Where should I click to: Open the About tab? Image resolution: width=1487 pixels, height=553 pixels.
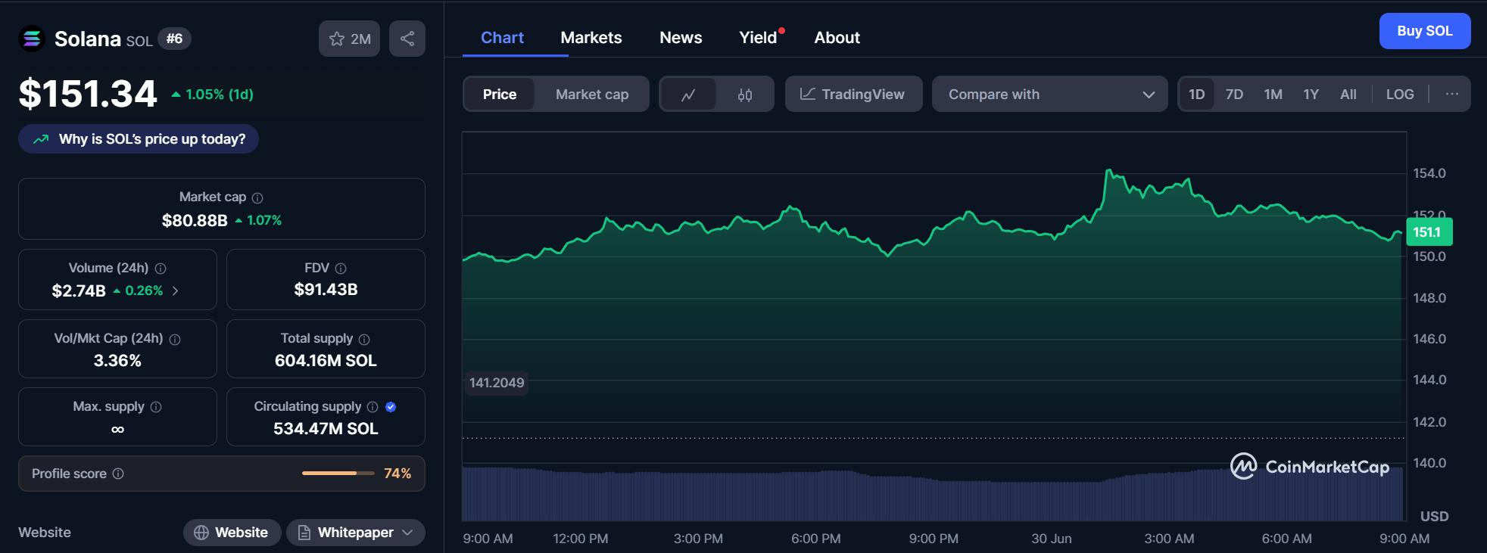point(837,38)
